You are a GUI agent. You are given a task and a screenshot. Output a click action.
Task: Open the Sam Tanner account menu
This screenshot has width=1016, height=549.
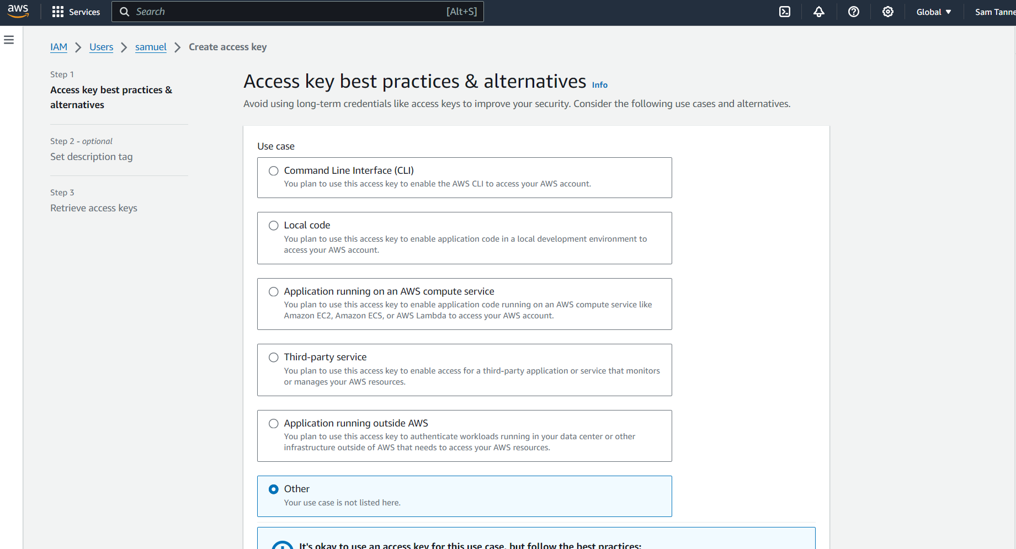(x=994, y=12)
